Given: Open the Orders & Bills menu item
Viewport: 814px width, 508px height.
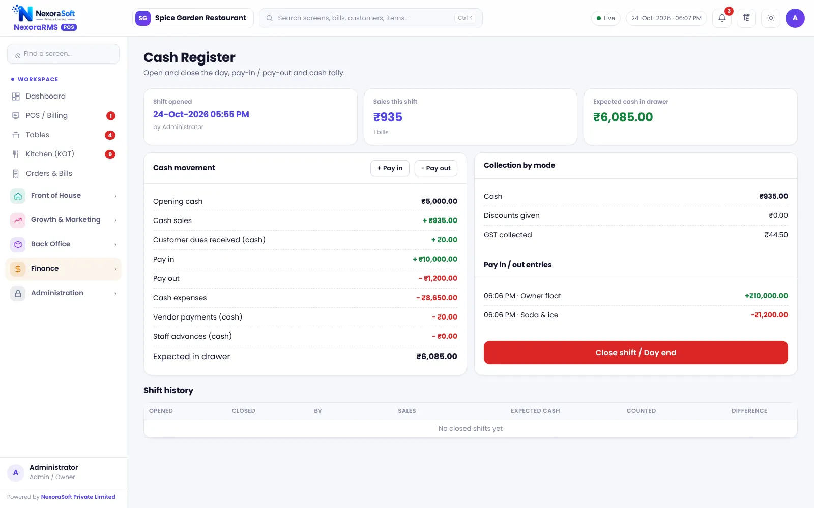Looking at the screenshot, I should 63,174.
